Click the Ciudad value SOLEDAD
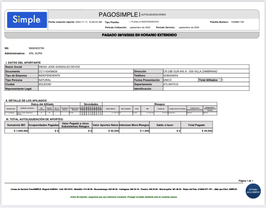 click(x=45, y=84)
